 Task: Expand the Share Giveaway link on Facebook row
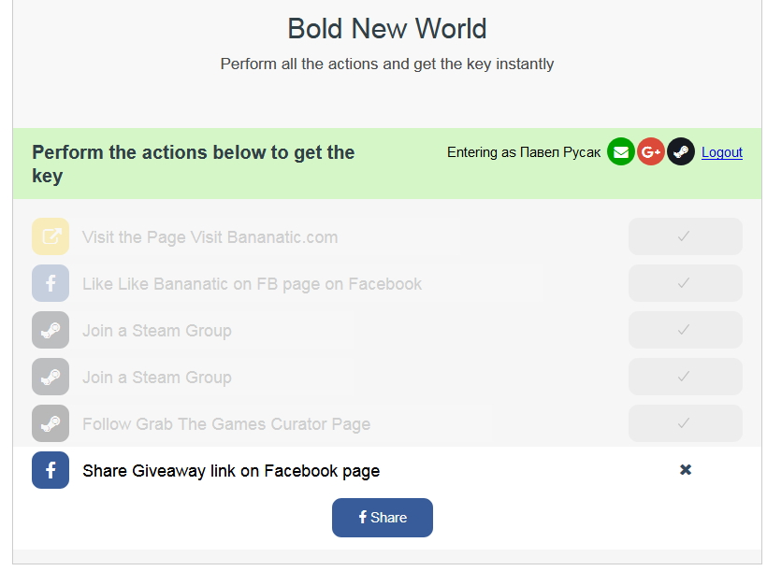point(231,471)
